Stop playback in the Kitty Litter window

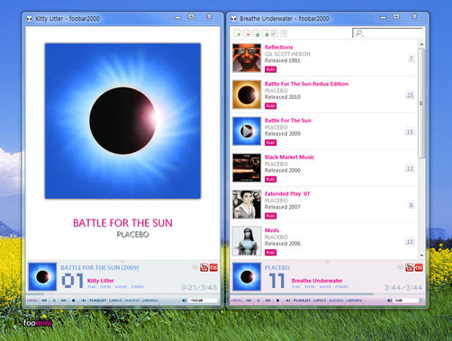tap(73, 301)
